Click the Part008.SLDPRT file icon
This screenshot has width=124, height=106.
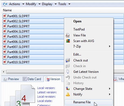[5, 52]
